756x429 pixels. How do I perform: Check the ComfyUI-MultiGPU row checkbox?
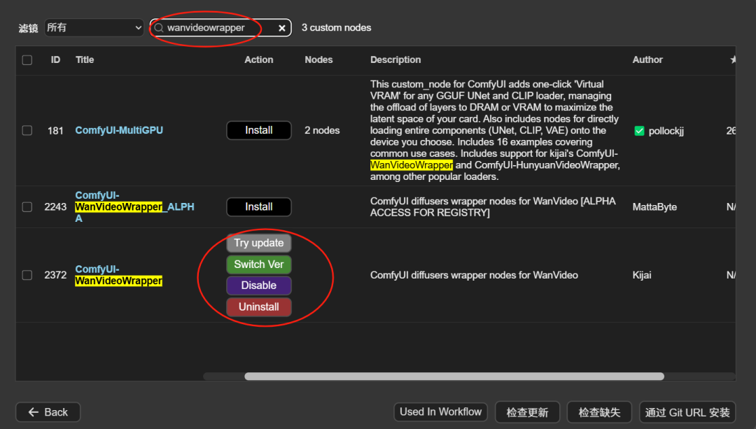[x=27, y=130]
